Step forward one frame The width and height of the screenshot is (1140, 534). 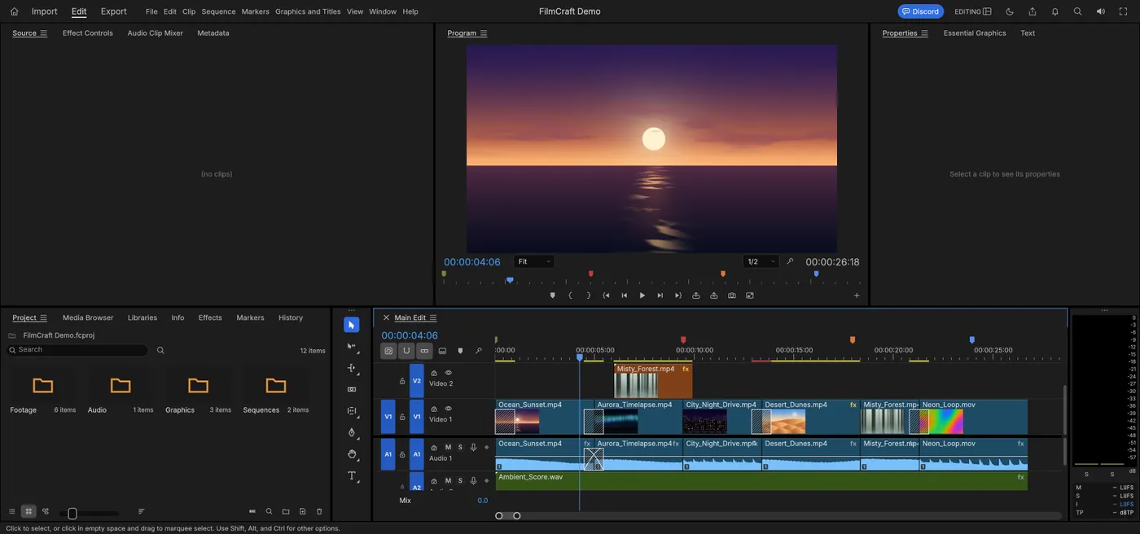[660, 295]
